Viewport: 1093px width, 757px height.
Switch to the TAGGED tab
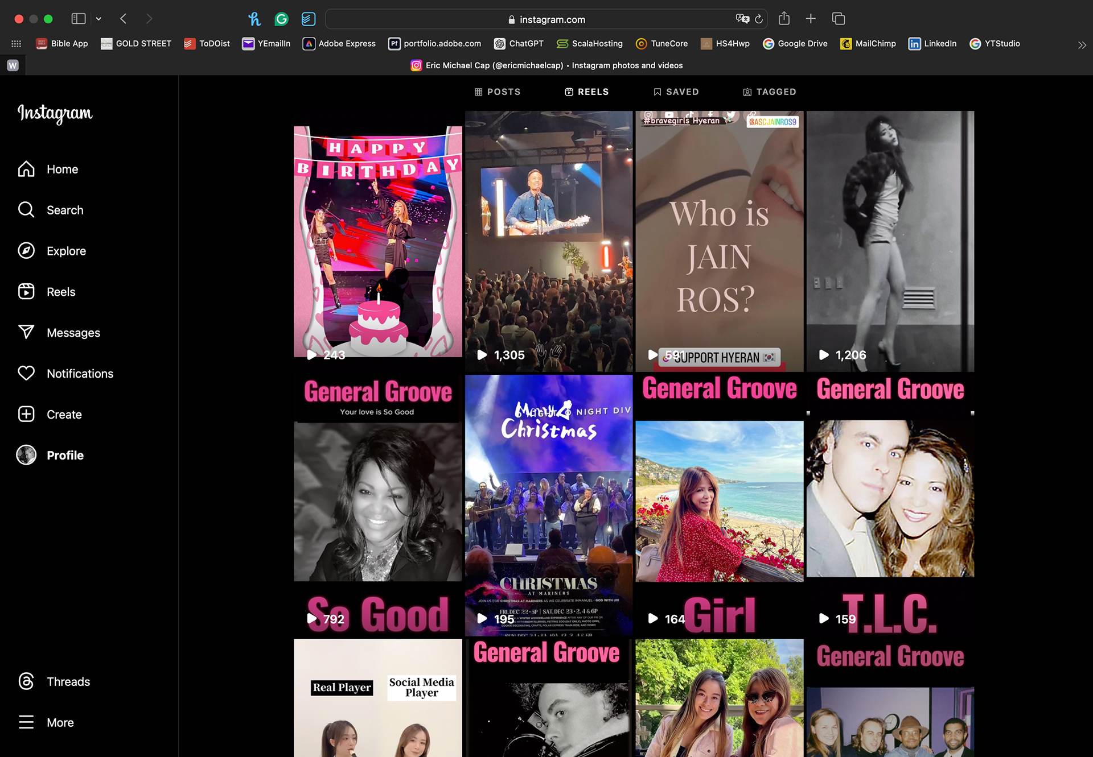[x=770, y=92]
